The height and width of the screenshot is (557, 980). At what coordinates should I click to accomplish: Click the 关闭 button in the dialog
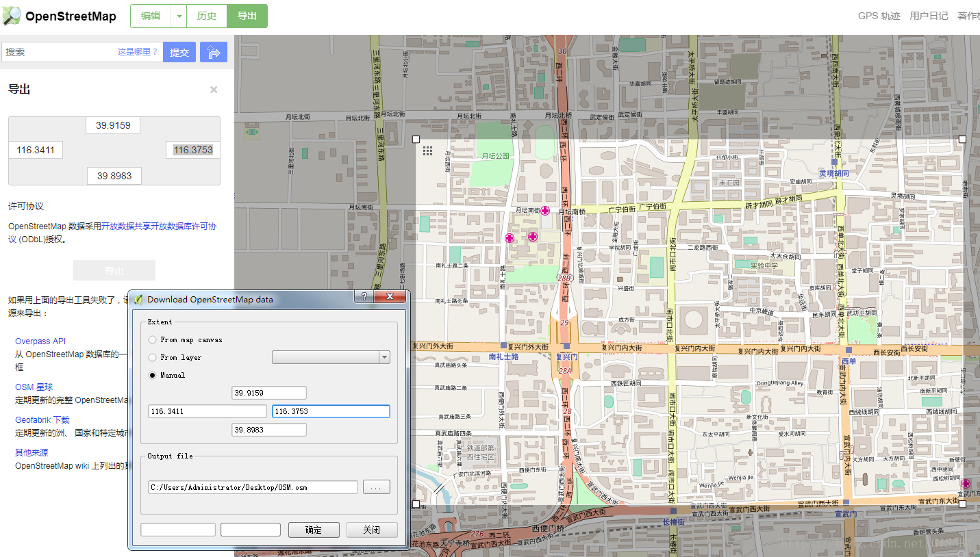tap(372, 530)
